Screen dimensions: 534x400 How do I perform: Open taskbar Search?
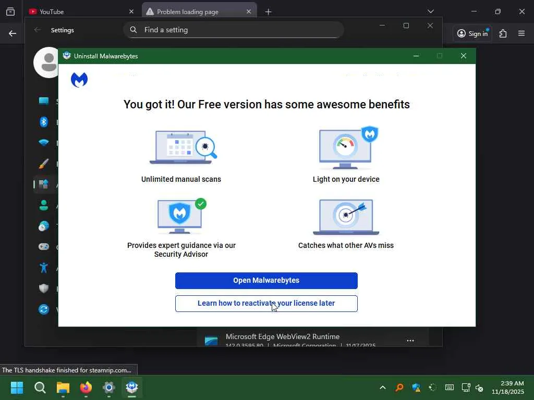coord(40,387)
